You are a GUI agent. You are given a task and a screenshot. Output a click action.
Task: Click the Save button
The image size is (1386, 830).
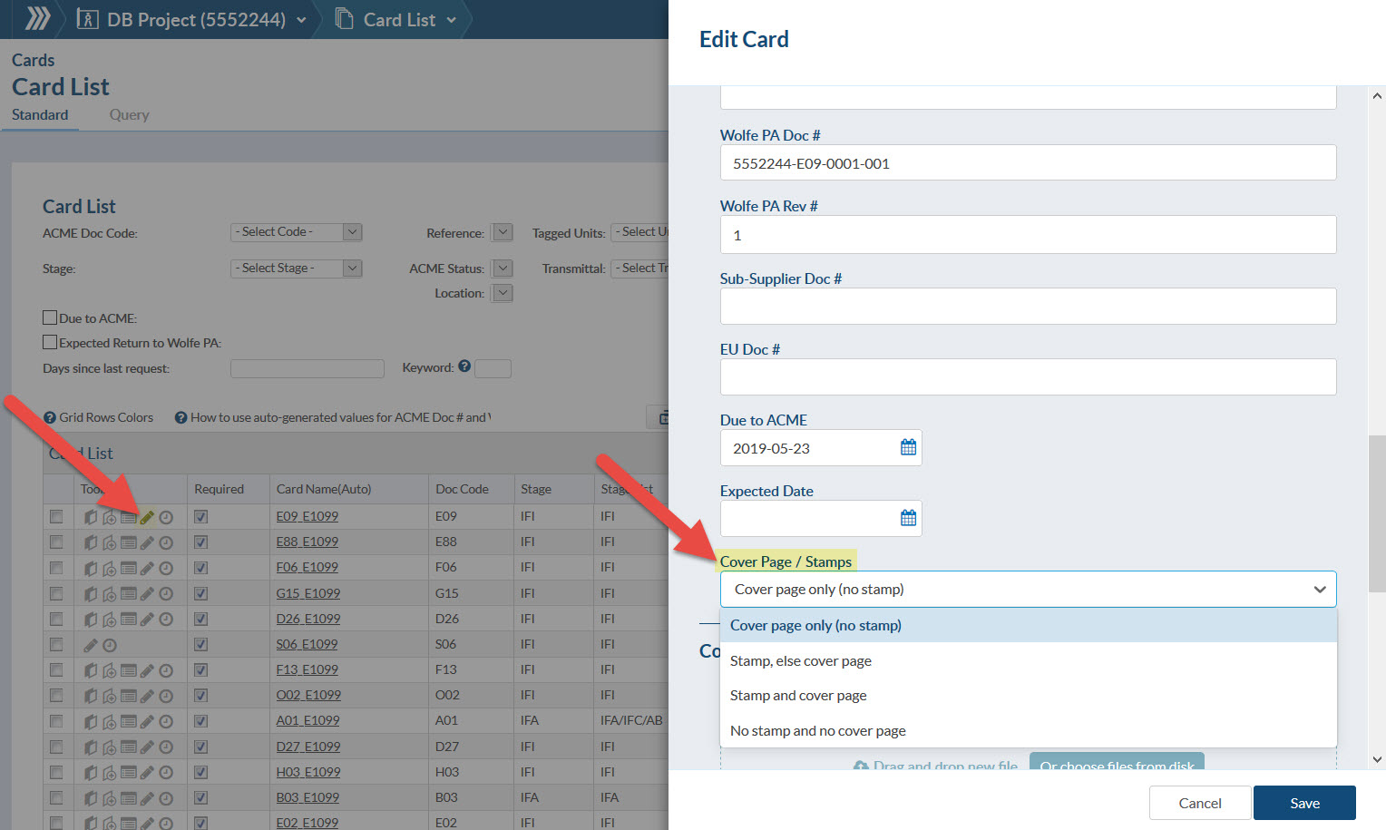1304,803
